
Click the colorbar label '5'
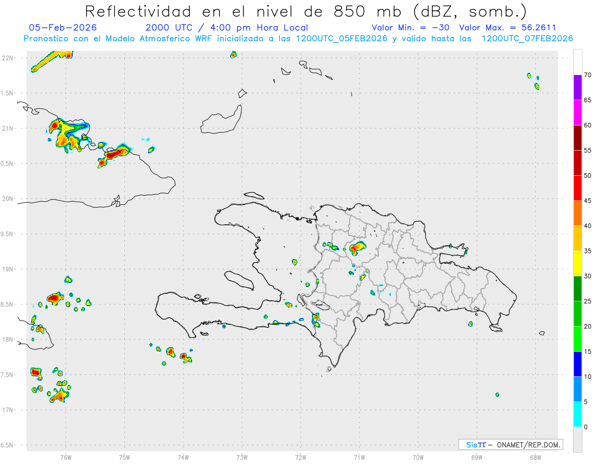point(585,402)
